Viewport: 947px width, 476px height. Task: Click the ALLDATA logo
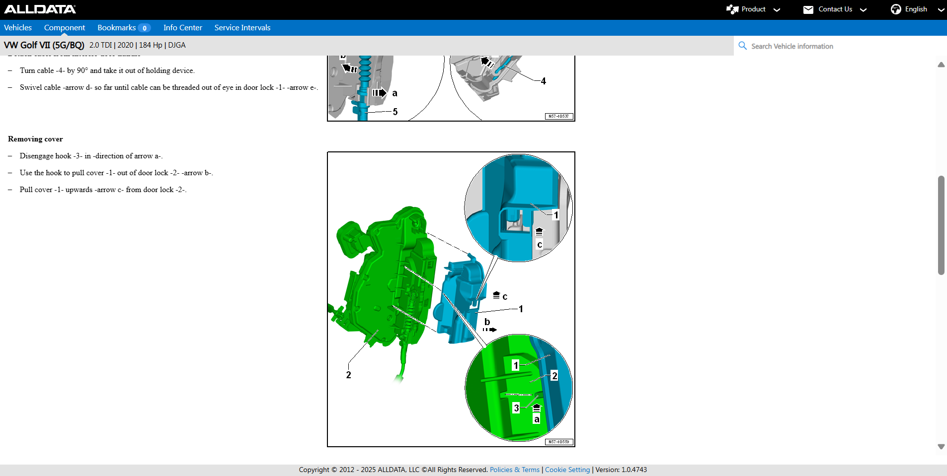(40, 9)
